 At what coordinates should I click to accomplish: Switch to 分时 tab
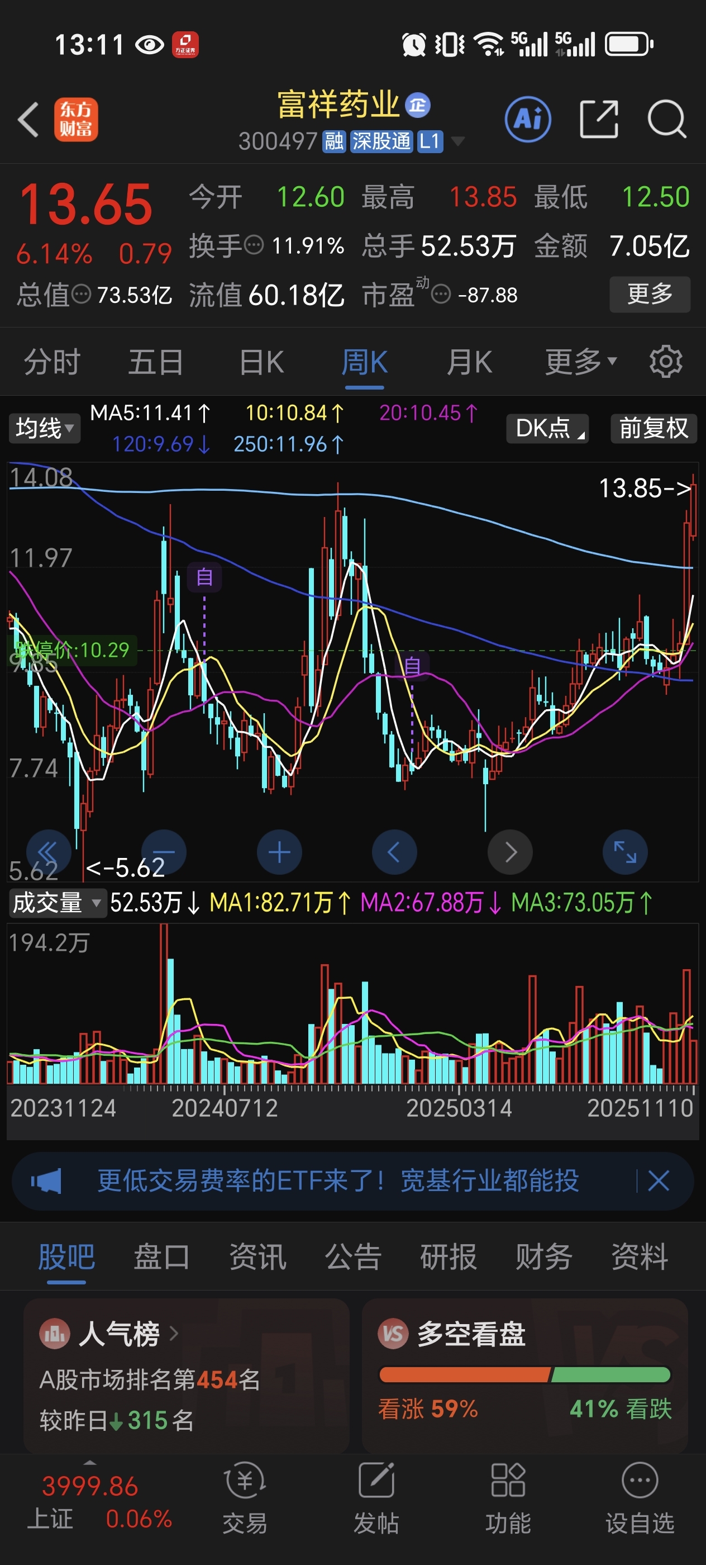point(52,362)
